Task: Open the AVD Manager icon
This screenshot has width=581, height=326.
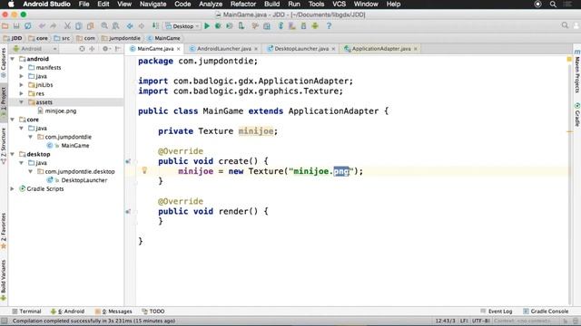Action: 292,26
